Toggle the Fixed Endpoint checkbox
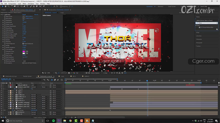The height and width of the screenshot is (123, 220). pyautogui.click(x=23, y=44)
